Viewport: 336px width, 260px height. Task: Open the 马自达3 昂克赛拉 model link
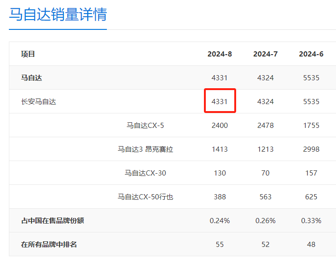pyautogui.click(x=145, y=149)
